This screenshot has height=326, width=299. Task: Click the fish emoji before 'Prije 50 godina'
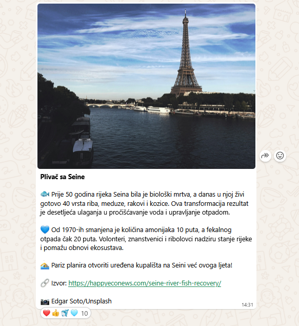pos(45,195)
